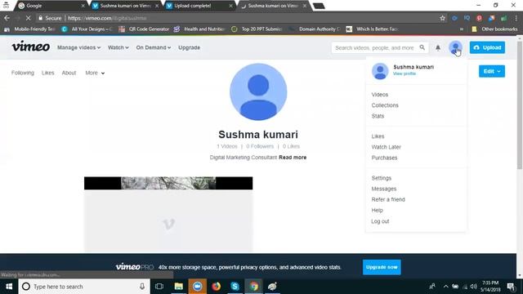
Task: Select Purchases from the user menu
Action: [384, 158]
